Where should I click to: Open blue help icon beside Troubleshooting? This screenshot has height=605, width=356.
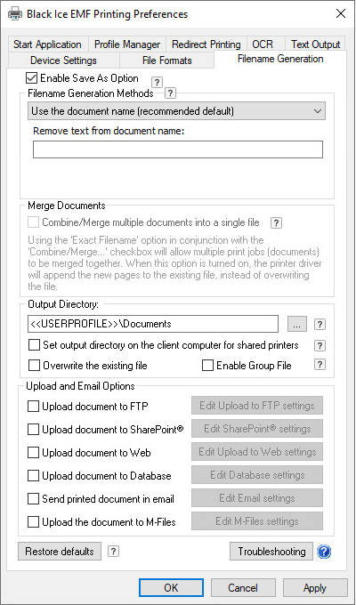click(324, 552)
